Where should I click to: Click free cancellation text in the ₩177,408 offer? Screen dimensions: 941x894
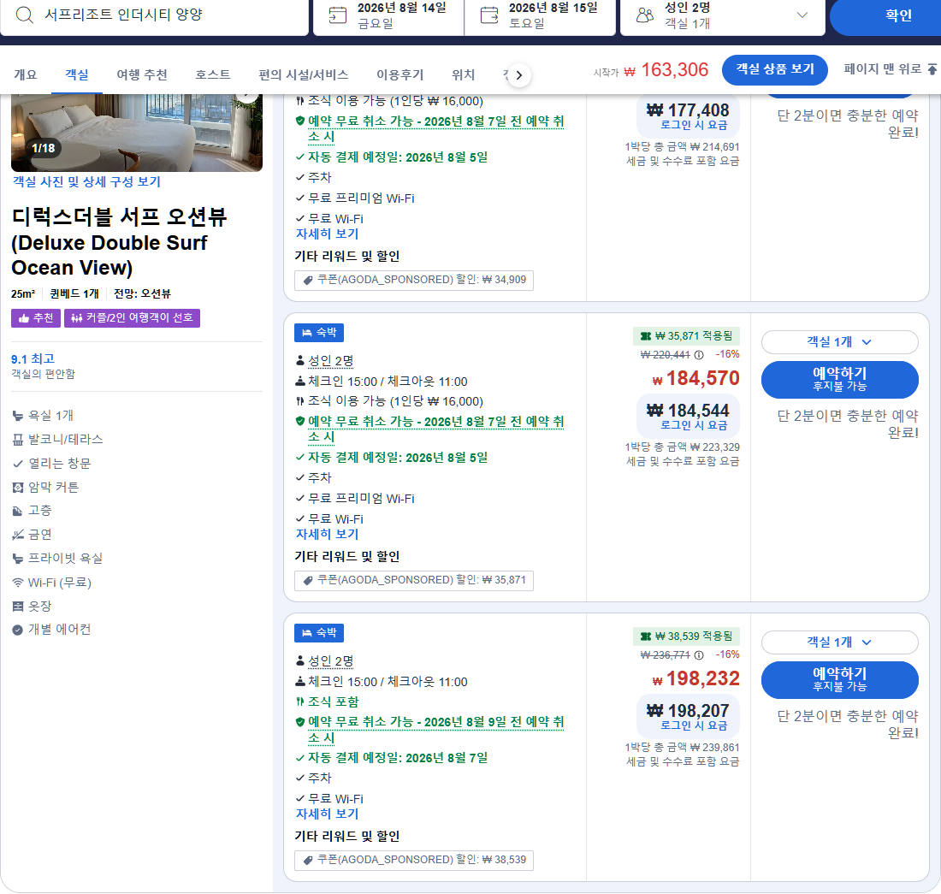coord(435,128)
